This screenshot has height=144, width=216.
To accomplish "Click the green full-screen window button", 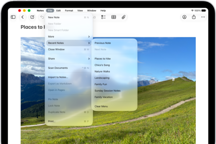I will coord(29,11).
